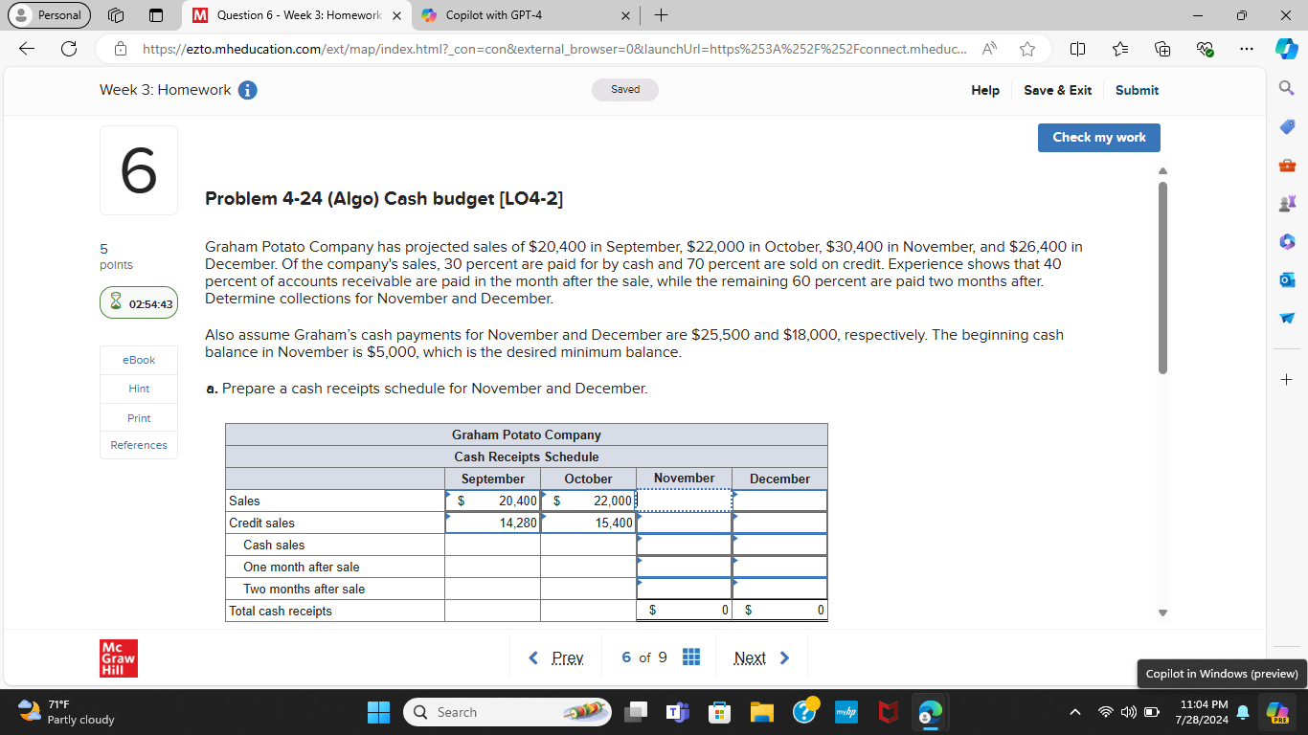Viewport: 1308px width, 735px height.
Task: Show Week 3 Homework info icon
Action: coord(247,90)
